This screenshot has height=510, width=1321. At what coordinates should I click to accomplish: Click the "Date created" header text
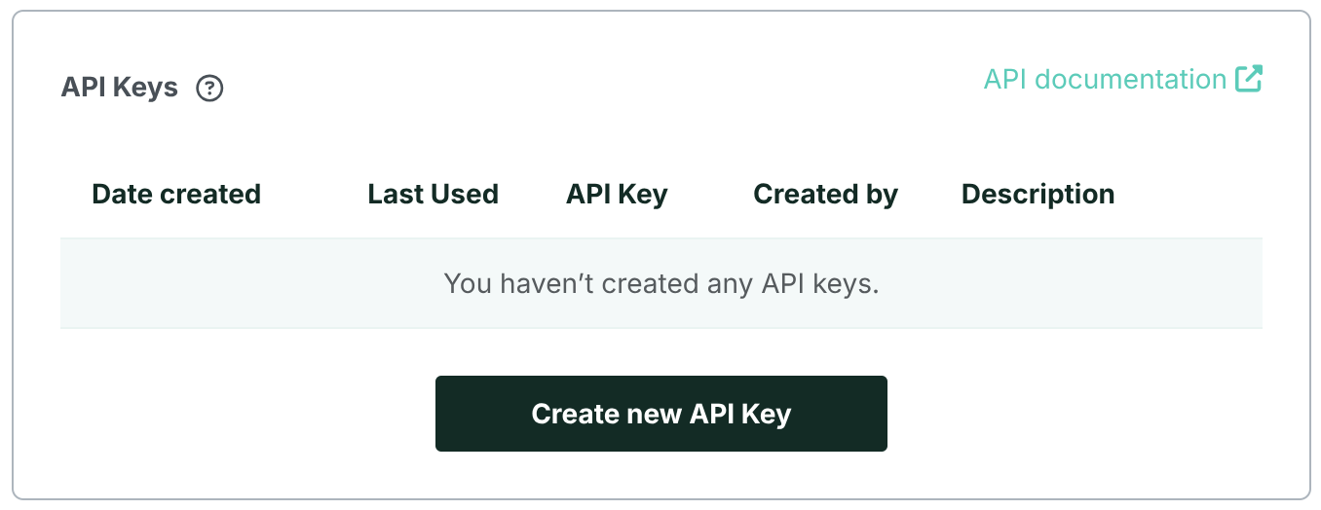[176, 195]
